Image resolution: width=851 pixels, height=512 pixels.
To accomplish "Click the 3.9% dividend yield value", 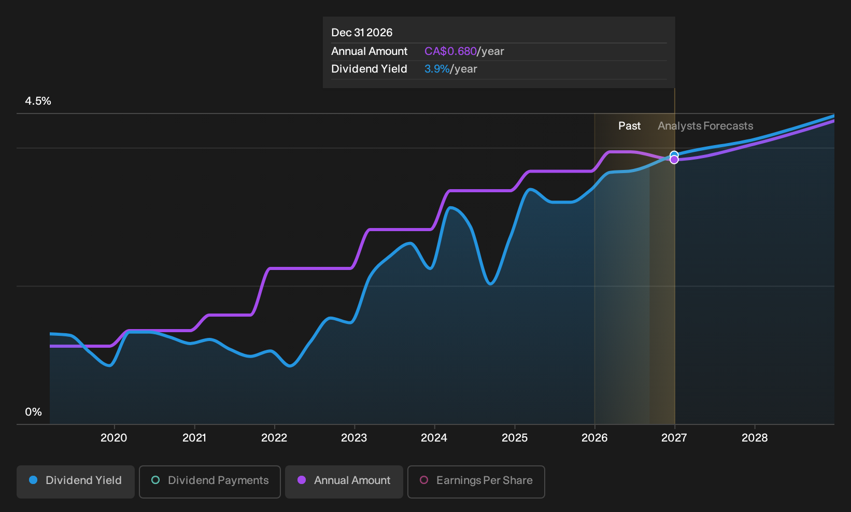I will point(437,69).
